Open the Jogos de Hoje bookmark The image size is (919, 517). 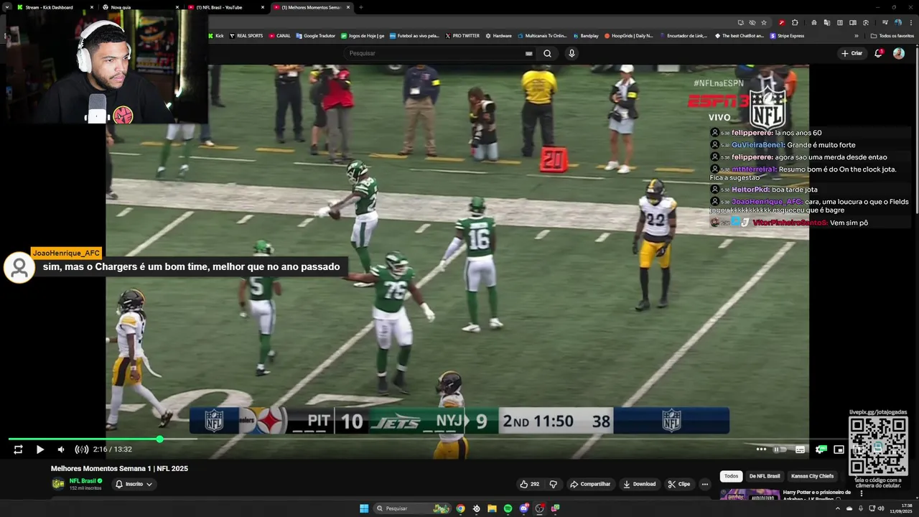pos(363,35)
